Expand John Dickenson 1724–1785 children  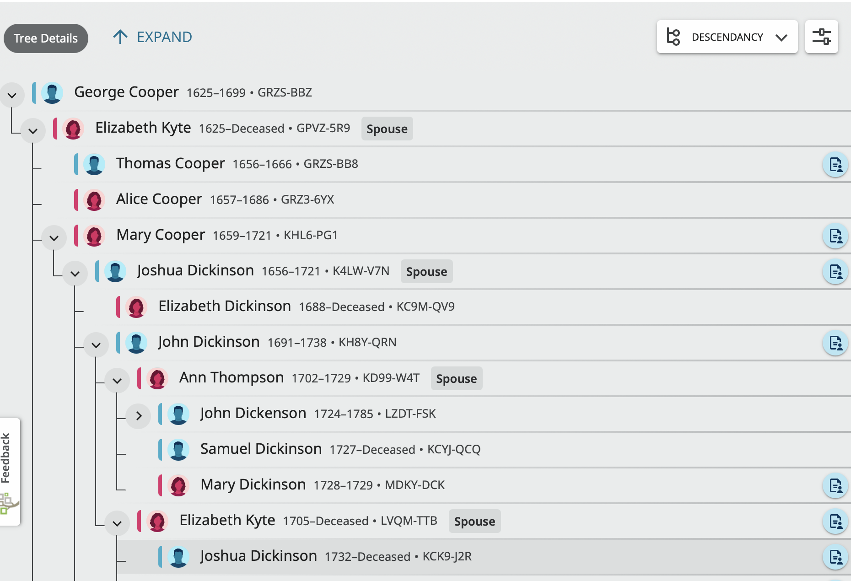pyautogui.click(x=139, y=416)
